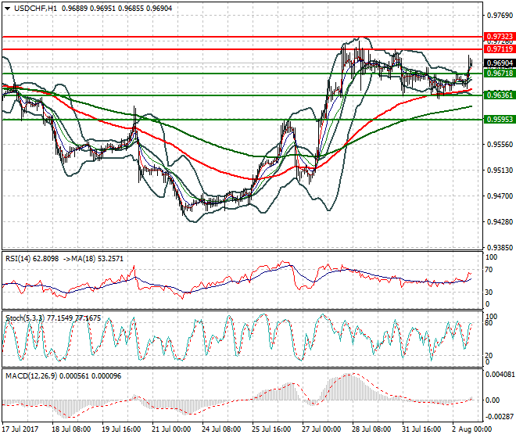The height and width of the screenshot is (438, 516).
Task: Select the 0.94700 price scale label
Action: tap(500, 196)
